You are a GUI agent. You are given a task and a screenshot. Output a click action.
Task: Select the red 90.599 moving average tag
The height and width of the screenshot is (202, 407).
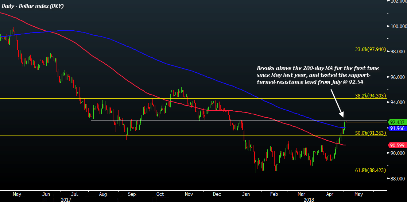coord(398,145)
